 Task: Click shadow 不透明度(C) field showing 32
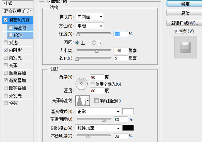[x=121, y=136]
